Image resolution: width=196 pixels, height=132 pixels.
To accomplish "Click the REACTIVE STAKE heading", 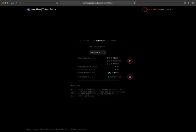I will pos(98,47).
